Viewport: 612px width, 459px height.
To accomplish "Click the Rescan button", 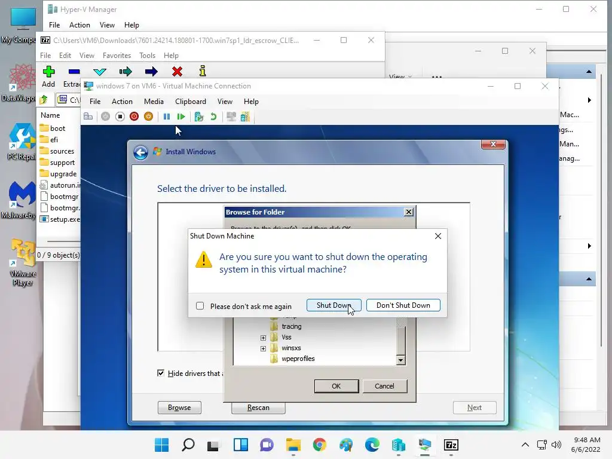I will point(258,408).
